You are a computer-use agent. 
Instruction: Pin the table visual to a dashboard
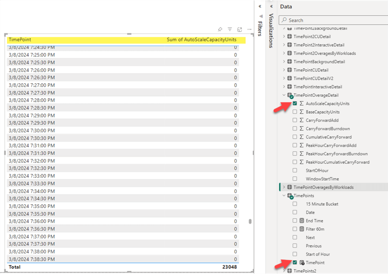pyautogui.click(x=220, y=29)
